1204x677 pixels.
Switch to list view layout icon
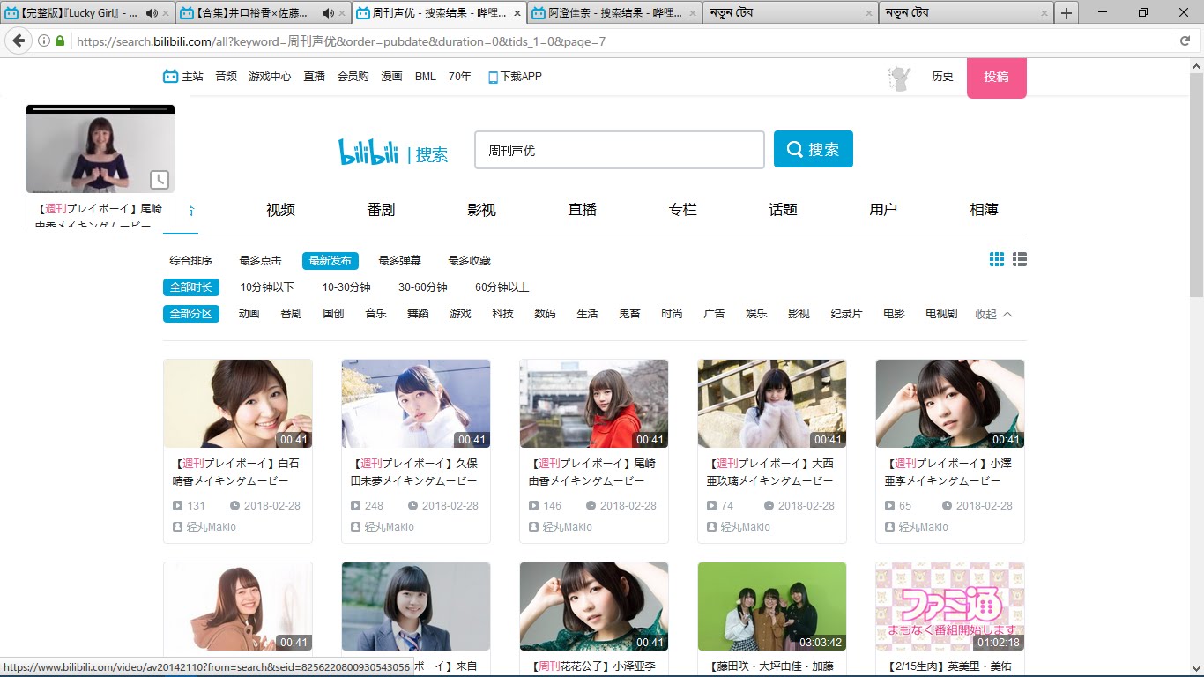coord(1020,259)
